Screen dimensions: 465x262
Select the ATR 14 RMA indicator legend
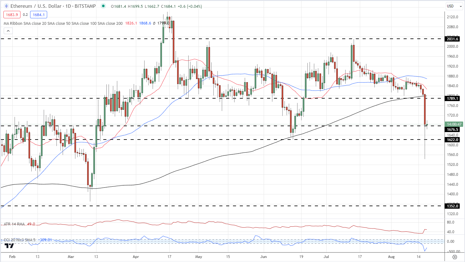pos(14,224)
